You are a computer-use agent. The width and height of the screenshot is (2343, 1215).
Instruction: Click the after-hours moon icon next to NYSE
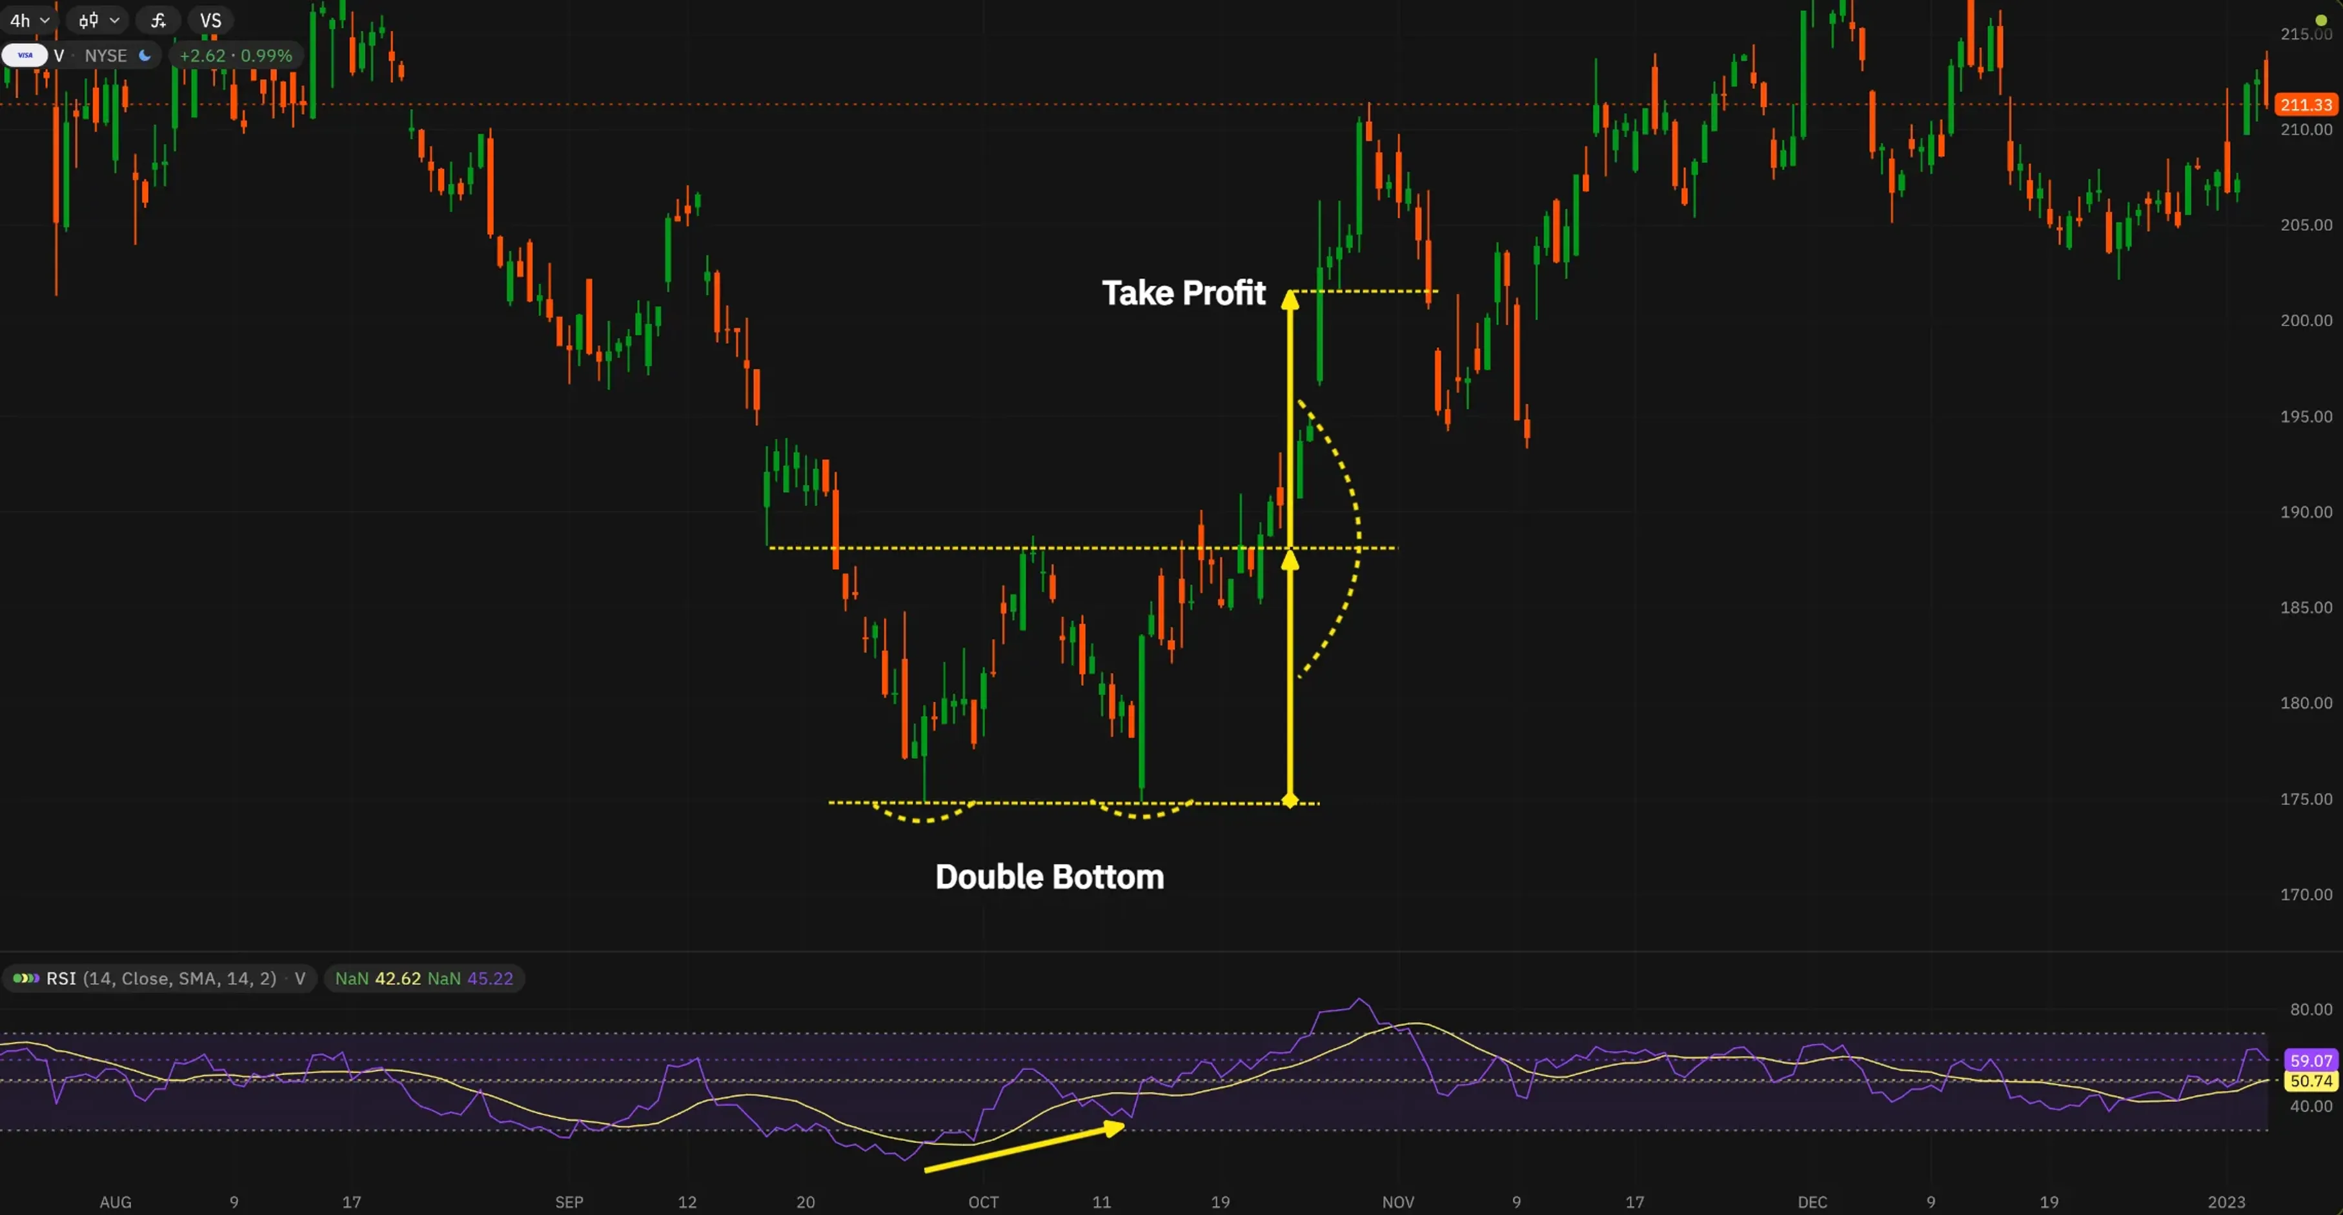tap(145, 55)
